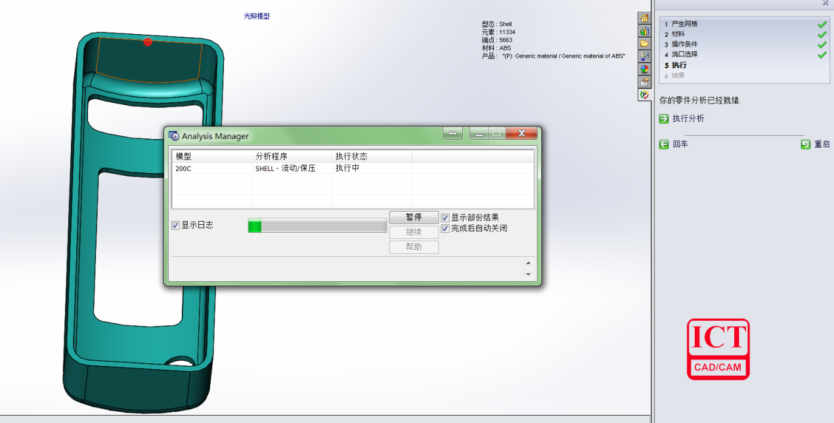
Task: Disable the 完成后自动关闭 checkbox
Action: click(x=445, y=229)
